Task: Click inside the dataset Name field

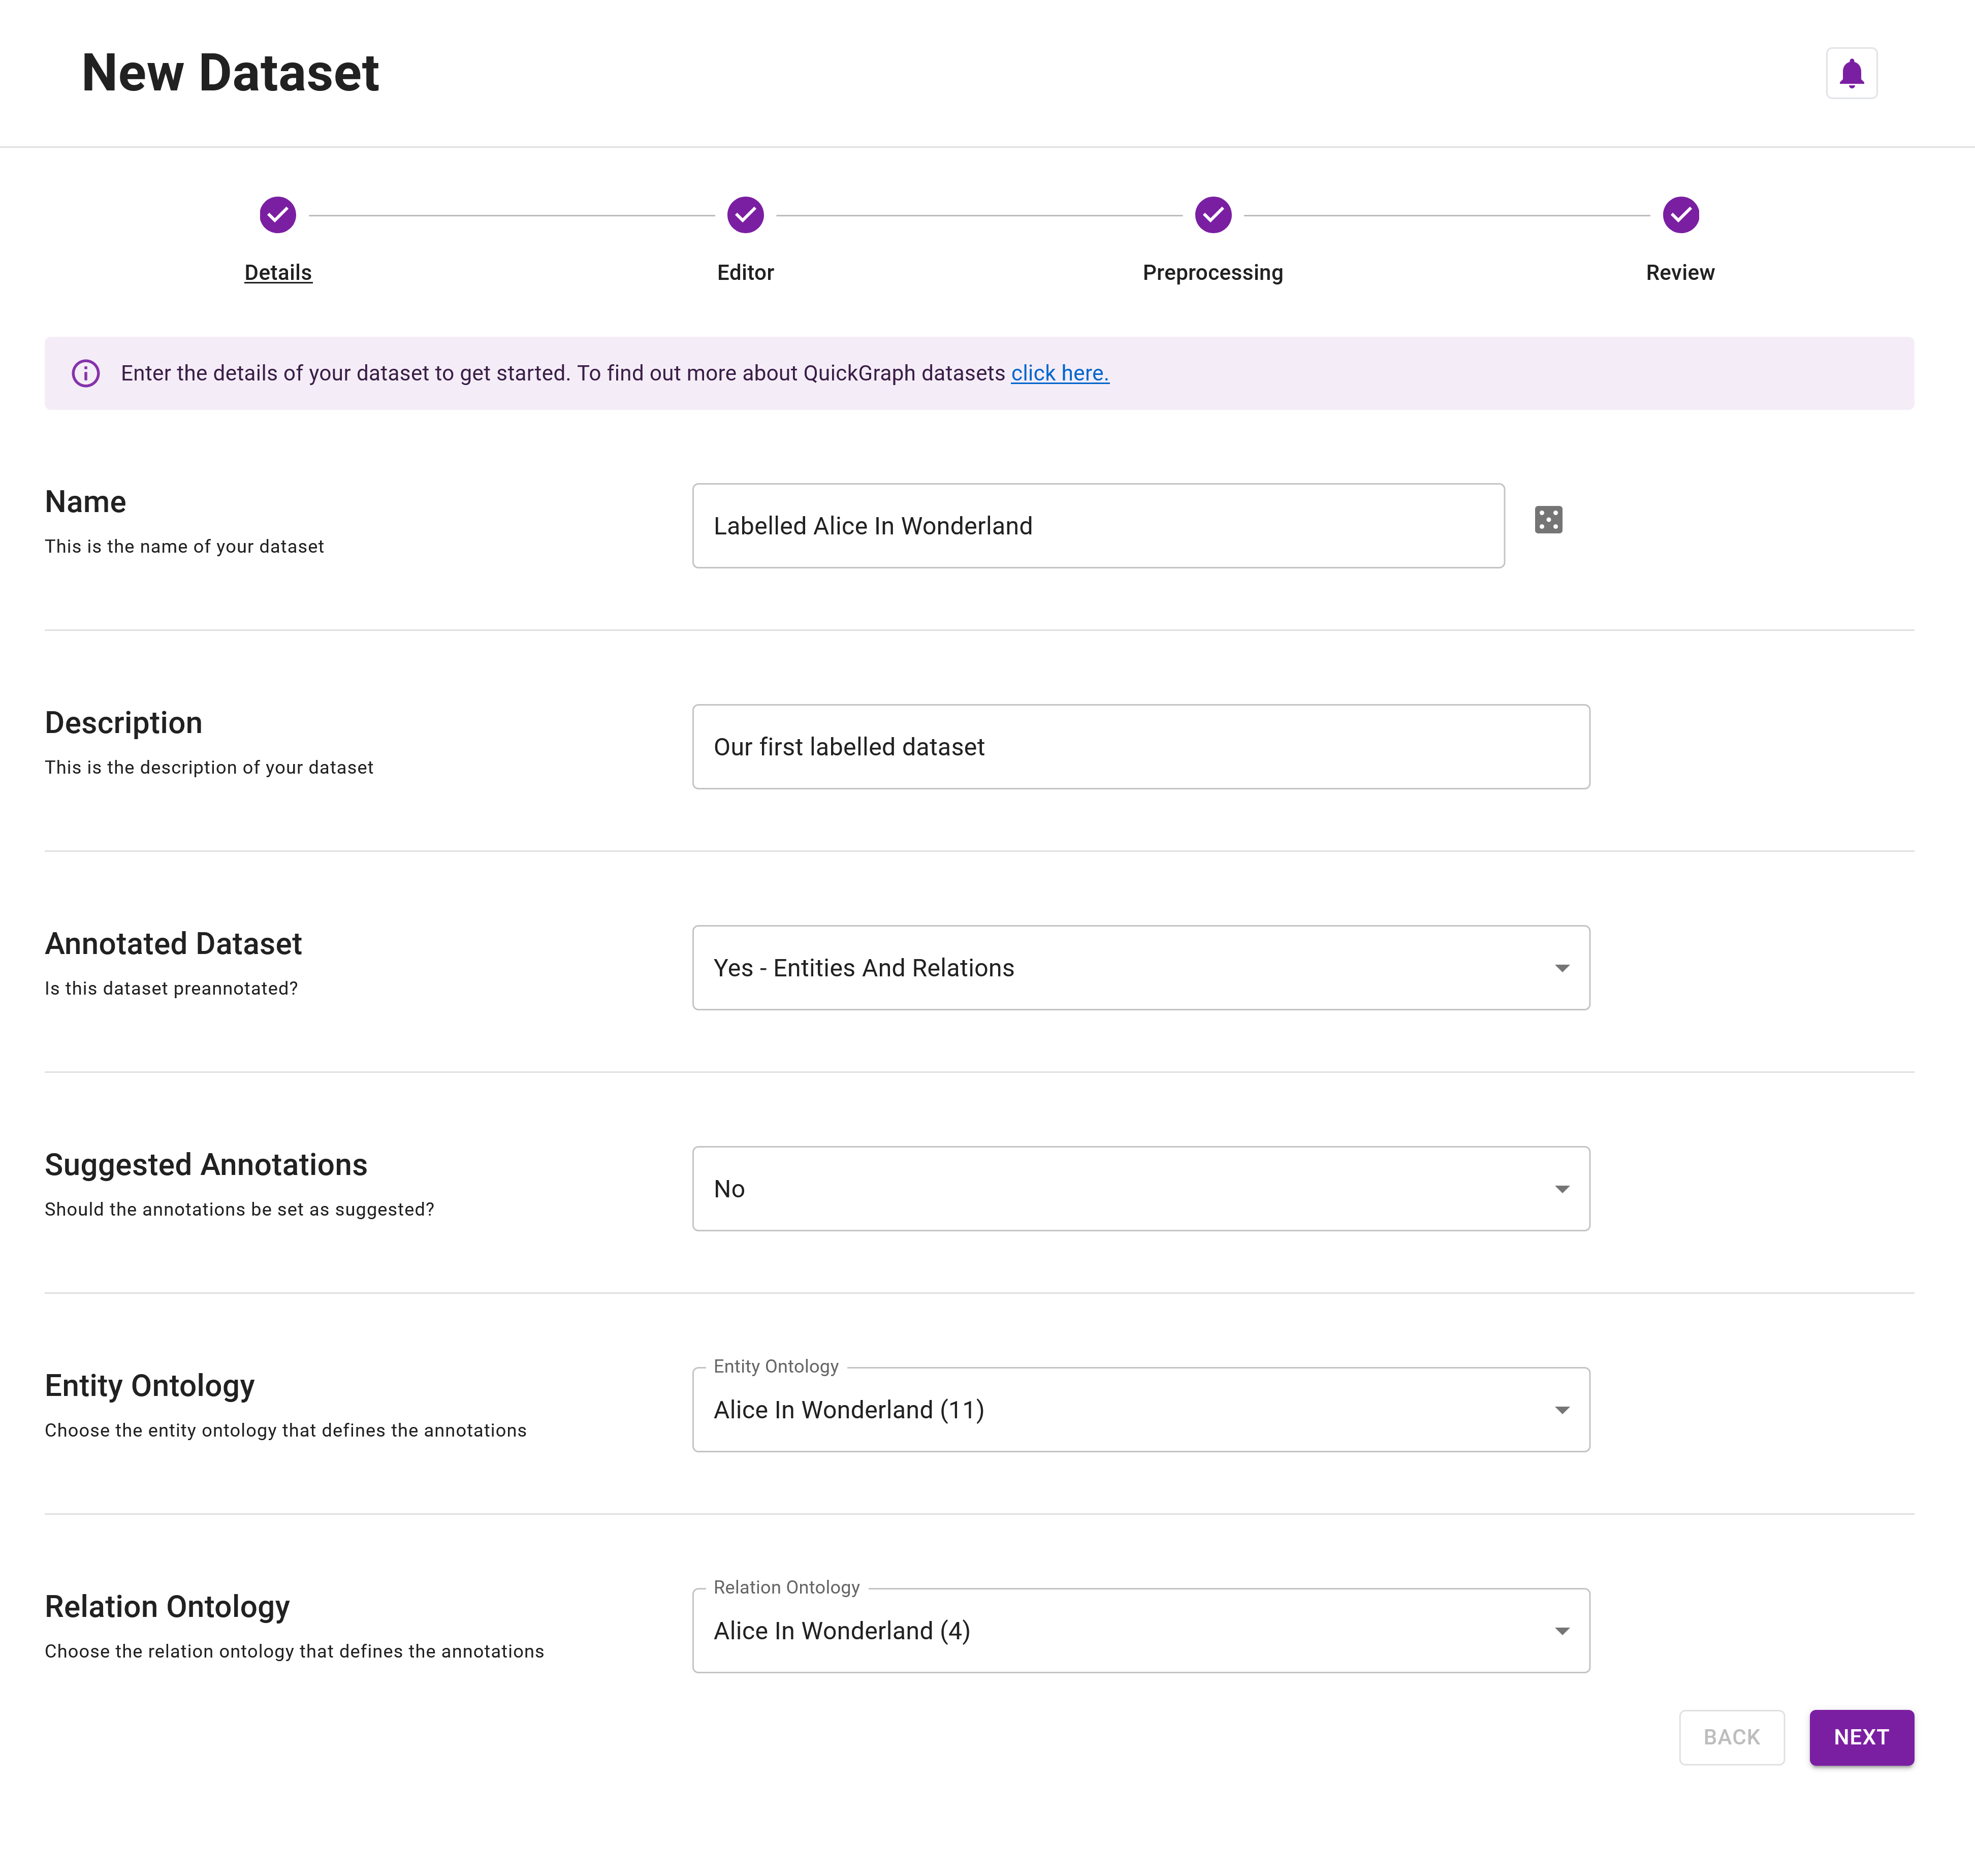Action: click(1097, 525)
